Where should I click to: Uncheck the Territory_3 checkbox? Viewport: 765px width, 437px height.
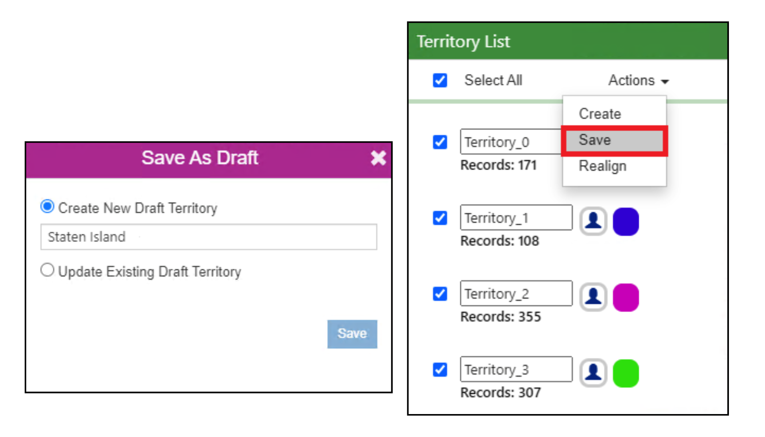click(x=439, y=369)
